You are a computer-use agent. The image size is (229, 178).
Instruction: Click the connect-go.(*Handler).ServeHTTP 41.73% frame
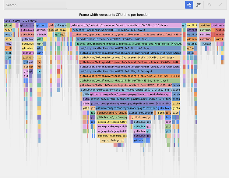126,85
